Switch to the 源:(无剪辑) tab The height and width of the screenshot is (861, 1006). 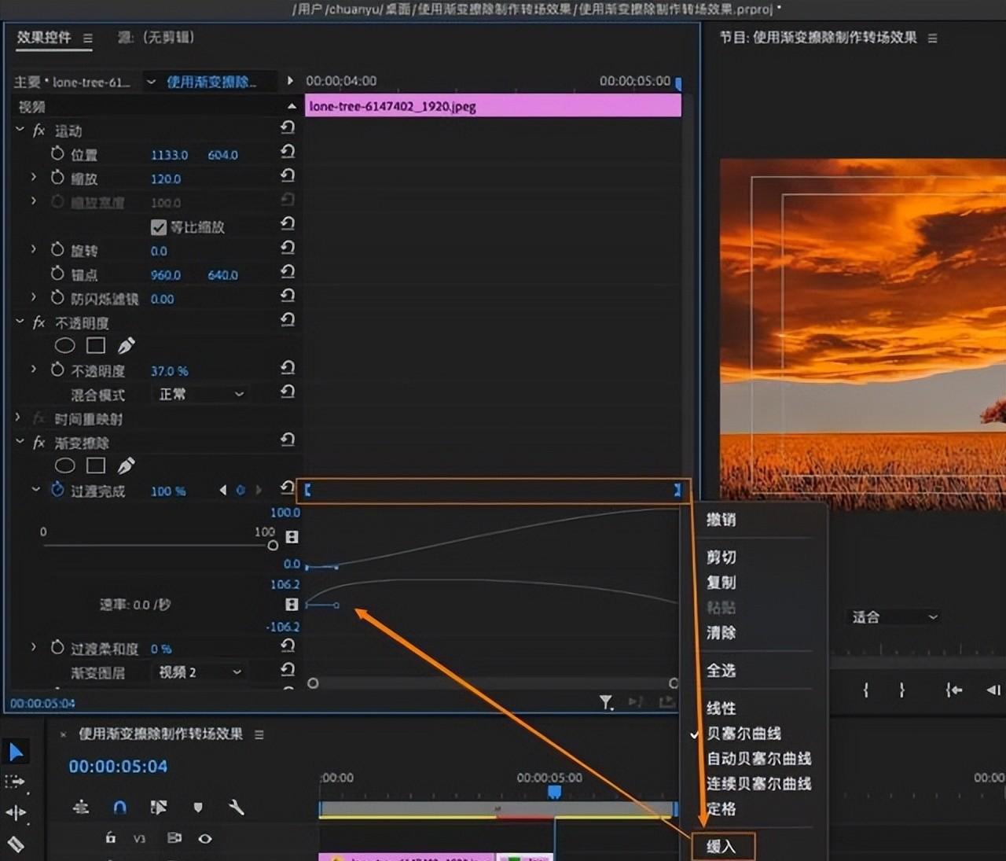click(x=156, y=37)
